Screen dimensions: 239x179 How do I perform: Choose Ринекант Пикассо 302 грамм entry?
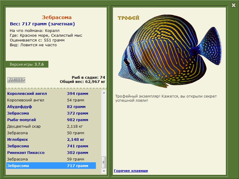[x=51, y=152]
